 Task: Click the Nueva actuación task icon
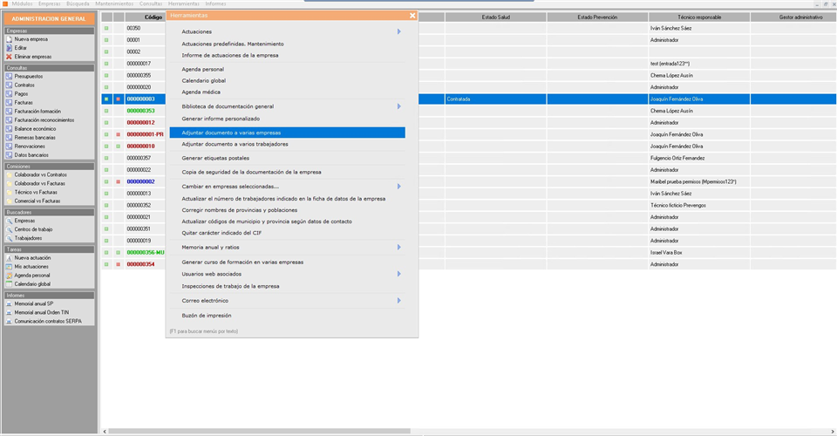[x=10, y=258]
